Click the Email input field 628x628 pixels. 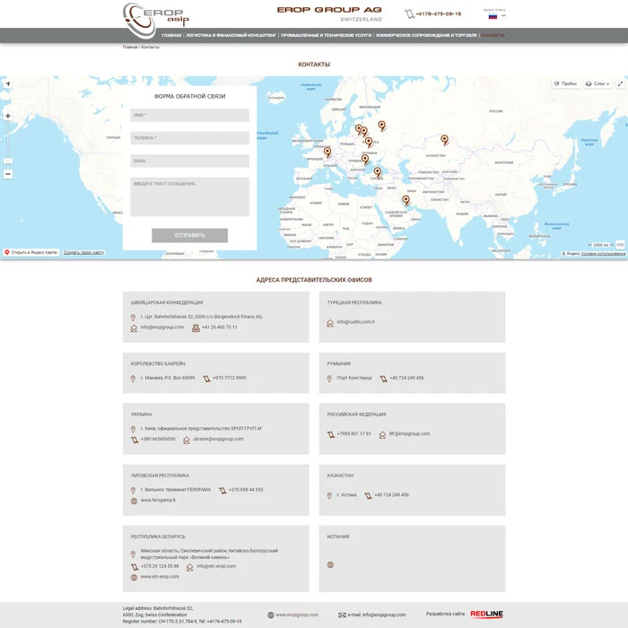click(x=190, y=161)
